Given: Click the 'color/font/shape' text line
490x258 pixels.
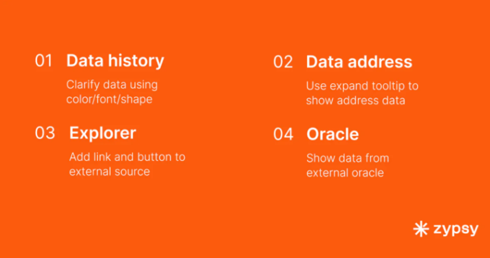Looking at the screenshot, I should coord(109,99).
